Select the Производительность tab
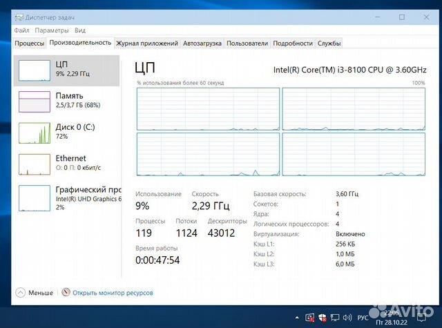The image size is (442, 328). click(80, 43)
